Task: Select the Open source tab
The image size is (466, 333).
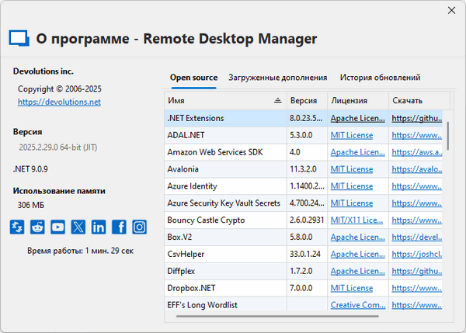Action: tap(193, 78)
